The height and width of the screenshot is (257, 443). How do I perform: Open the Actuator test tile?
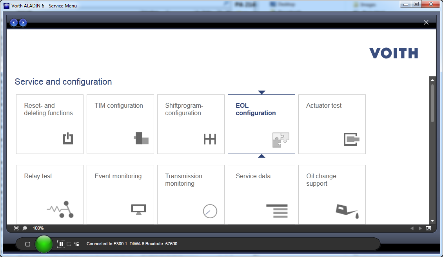332,124
